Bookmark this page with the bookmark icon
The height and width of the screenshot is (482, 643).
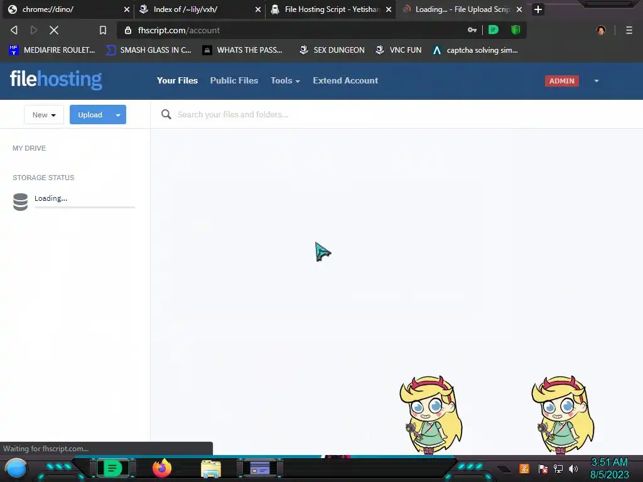pos(102,30)
